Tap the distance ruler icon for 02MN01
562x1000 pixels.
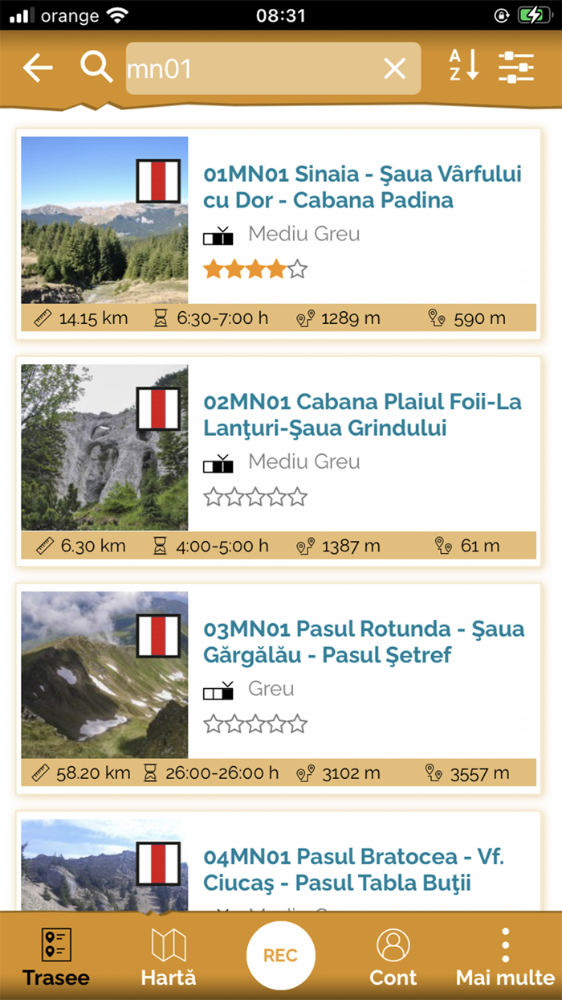click(x=44, y=545)
